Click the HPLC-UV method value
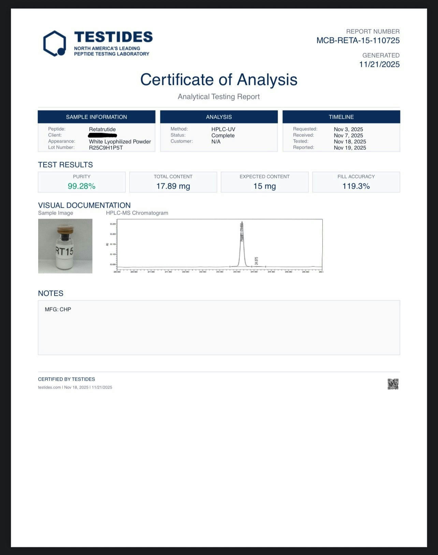This screenshot has width=438, height=555. [223, 129]
